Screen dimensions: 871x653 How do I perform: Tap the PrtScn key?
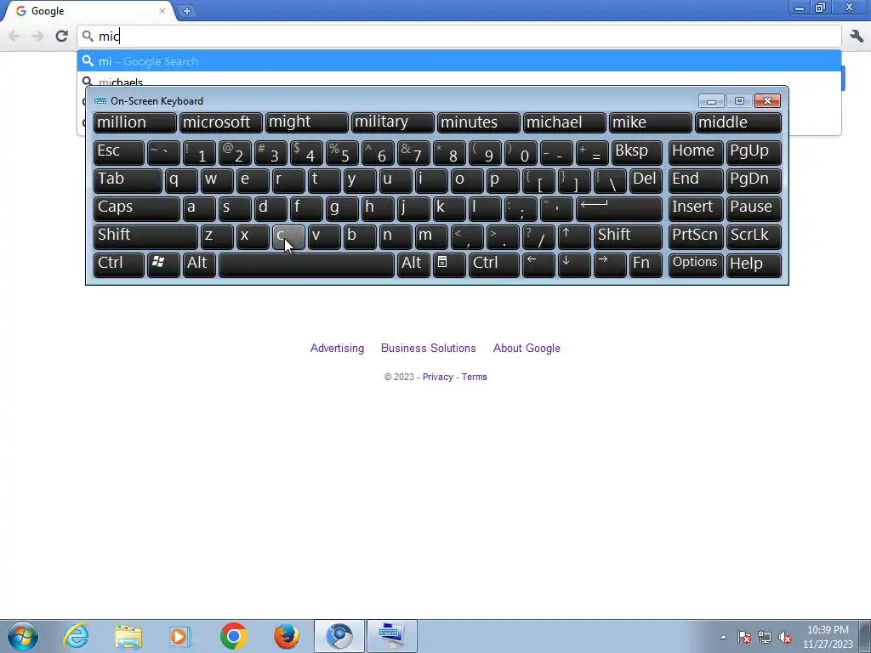pyautogui.click(x=696, y=236)
